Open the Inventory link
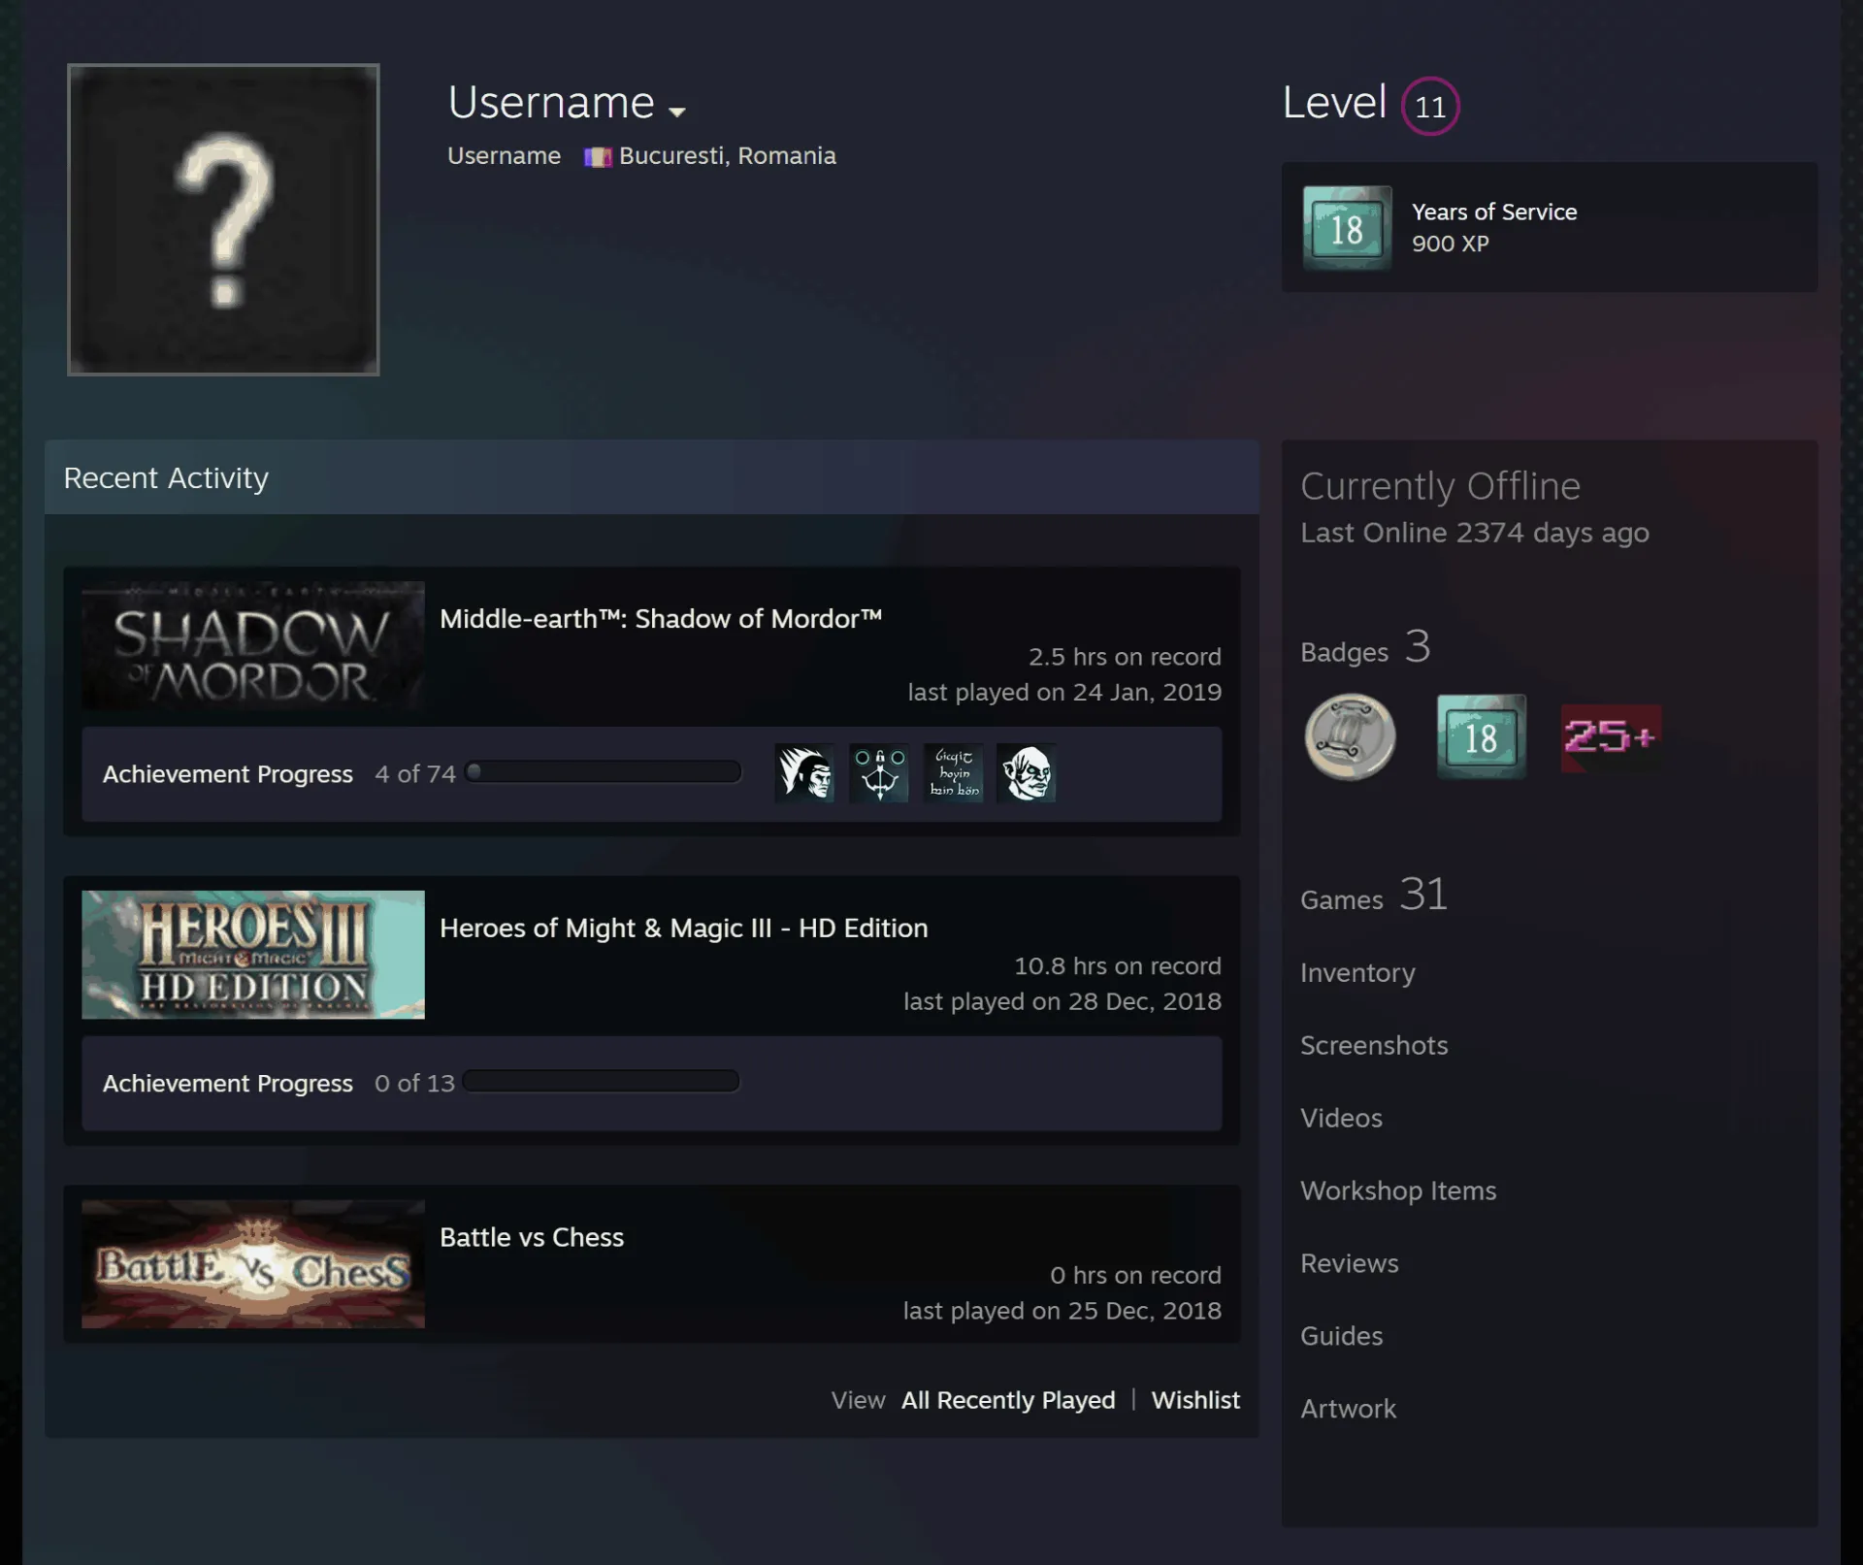Viewport: 1863px width, 1565px height. pos(1357,973)
